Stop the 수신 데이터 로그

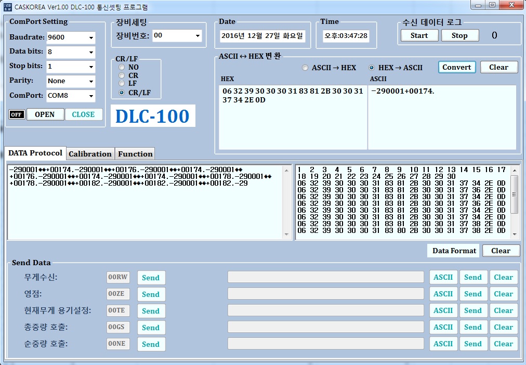[459, 35]
